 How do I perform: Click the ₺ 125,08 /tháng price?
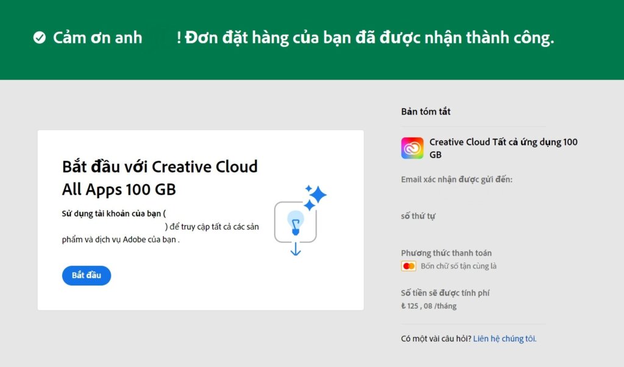point(428,306)
